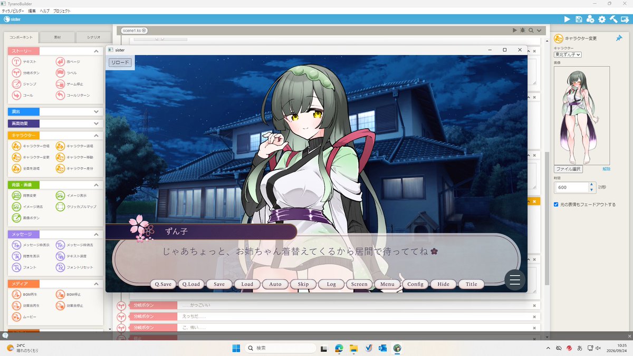Click the blue play preview icon in top bar
Screen dimensions: 633x356
click(568, 19)
